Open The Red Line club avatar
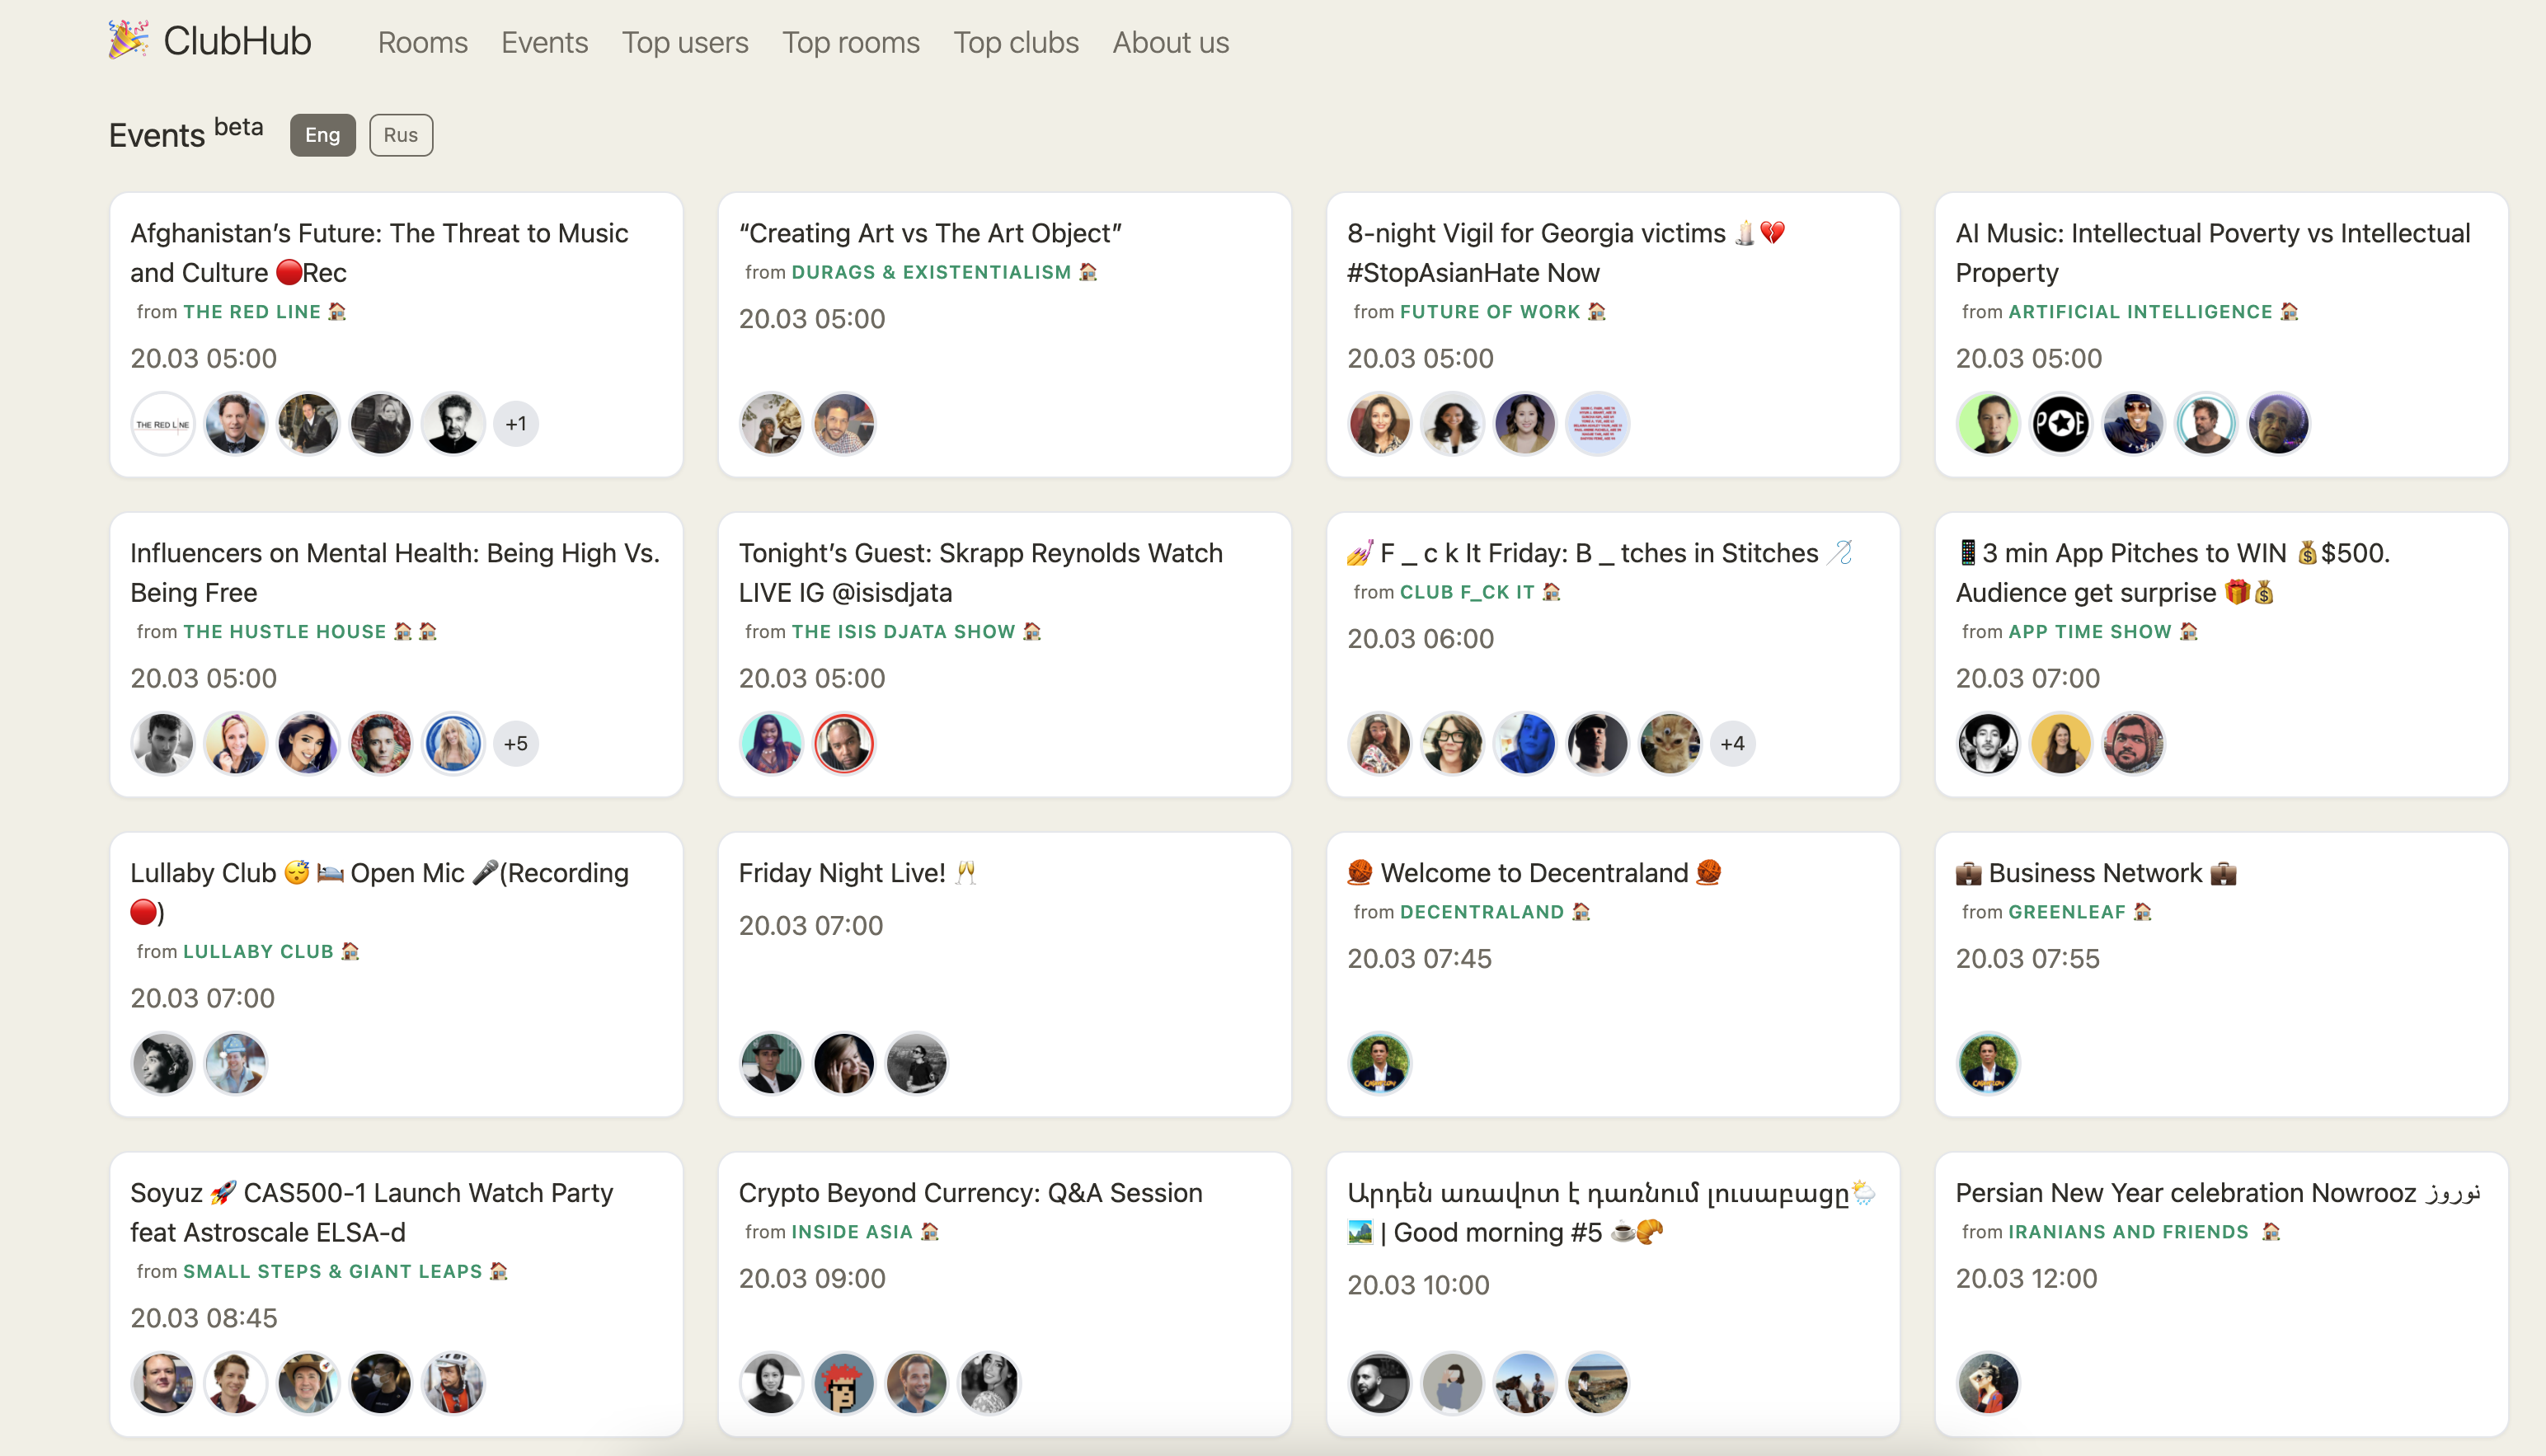 (162, 423)
